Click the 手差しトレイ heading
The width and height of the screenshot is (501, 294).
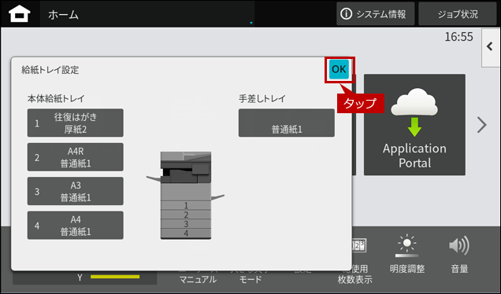pyautogui.click(x=262, y=98)
